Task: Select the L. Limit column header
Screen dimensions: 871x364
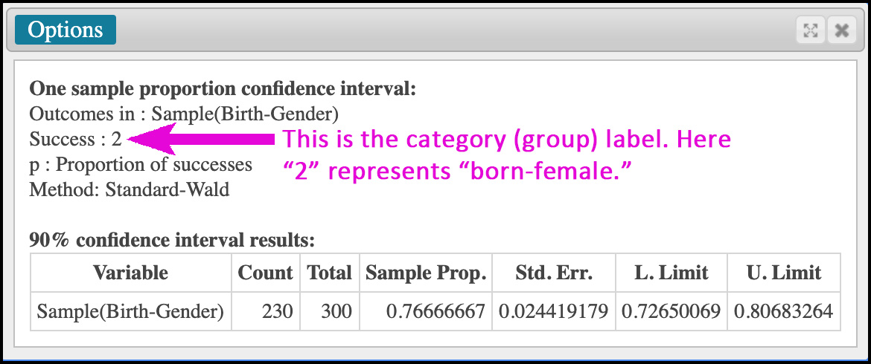Action: point(672,273)
